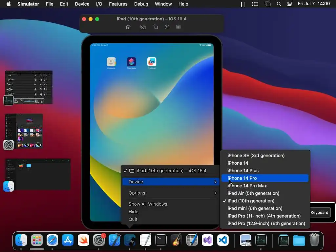
Task: Open the File menu
Action: click(50, 4)
